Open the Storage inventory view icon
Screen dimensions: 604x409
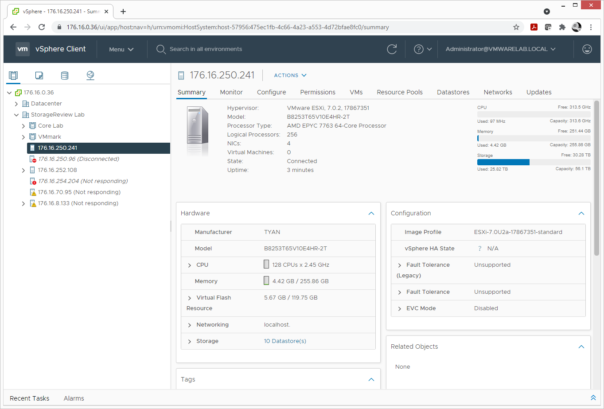65,75
